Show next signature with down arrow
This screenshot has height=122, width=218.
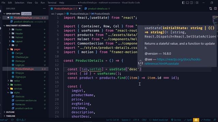pyautogui.click(x=140, y=66)
